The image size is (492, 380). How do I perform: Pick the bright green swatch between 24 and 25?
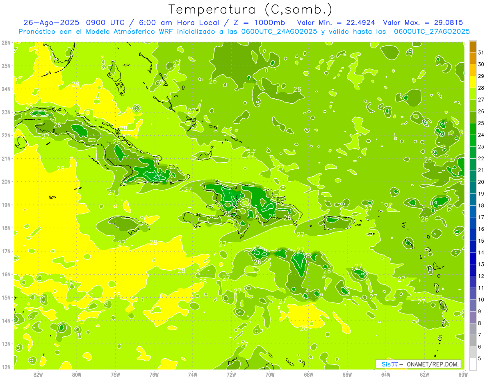pyautogui.click(x=473, y=129)
